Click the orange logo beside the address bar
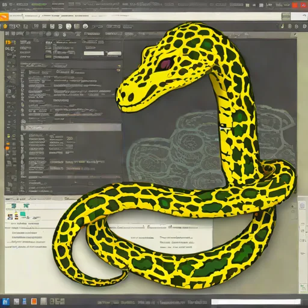308x308 pixels. 4,17
